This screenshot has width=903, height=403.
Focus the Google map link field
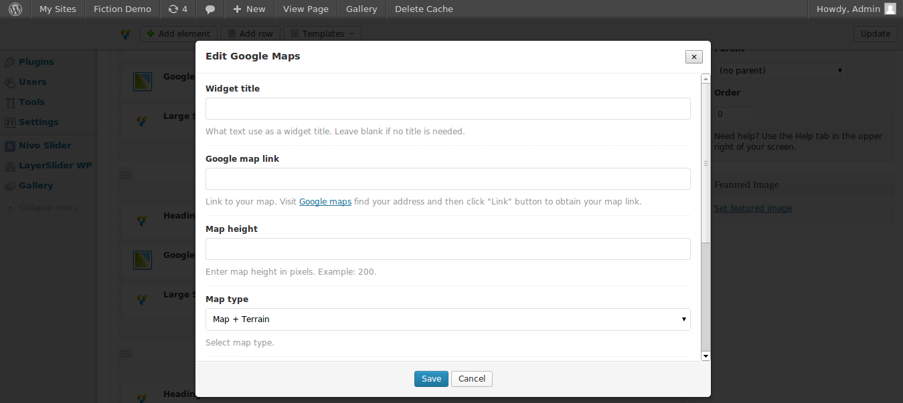[448, 179]
